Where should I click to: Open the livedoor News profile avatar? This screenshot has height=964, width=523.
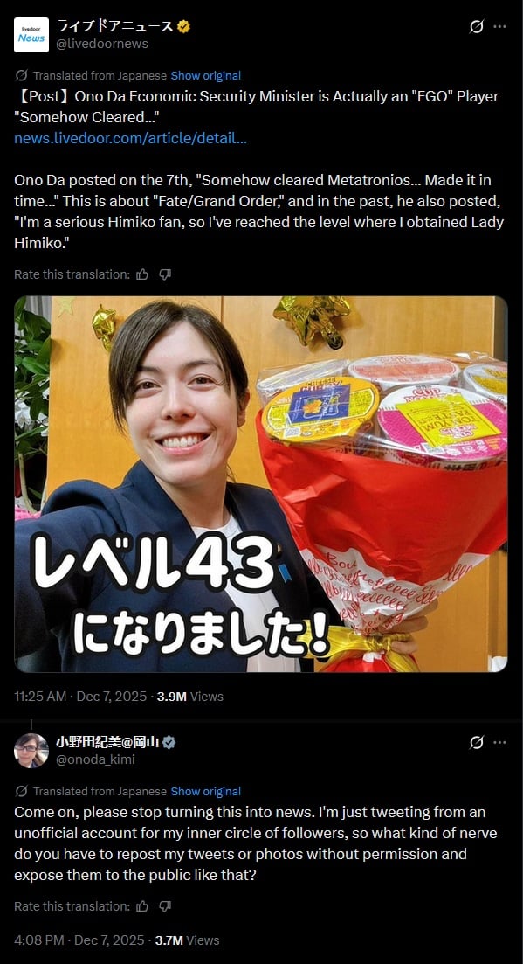coord(31,35)
